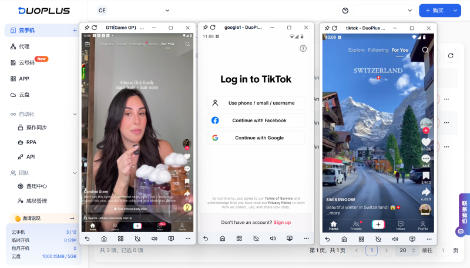
Task: Switch to the Following tab in tiktok window
Action: coord(378,50)
